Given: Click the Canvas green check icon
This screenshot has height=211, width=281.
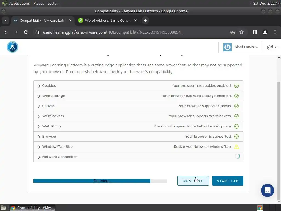Looking at the screenshot, I should 237,106.
